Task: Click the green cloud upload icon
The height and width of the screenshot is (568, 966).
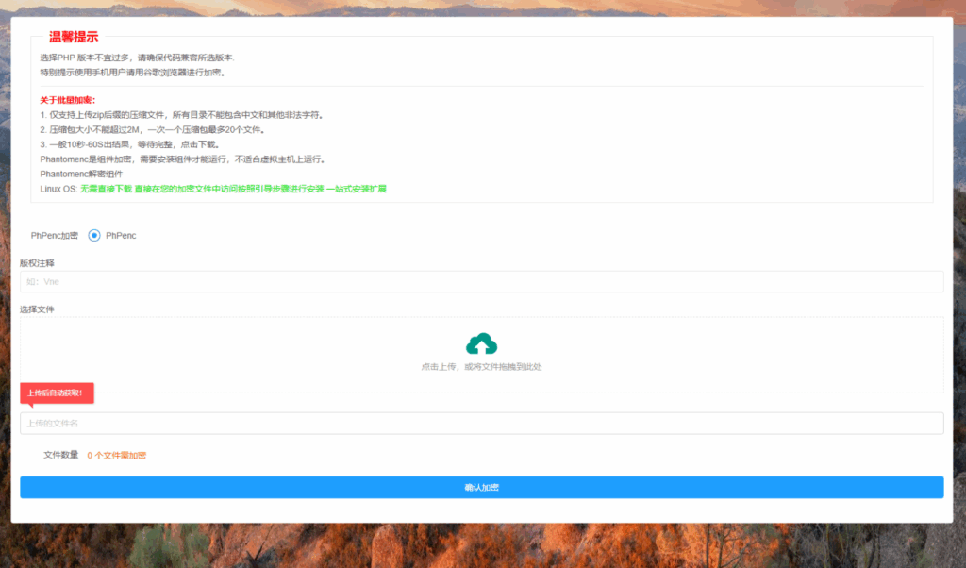Action: click(x=481, y=343)
